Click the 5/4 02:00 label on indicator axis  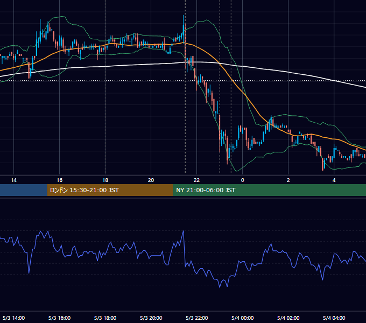pyautogui.click(x=288, y=318)
